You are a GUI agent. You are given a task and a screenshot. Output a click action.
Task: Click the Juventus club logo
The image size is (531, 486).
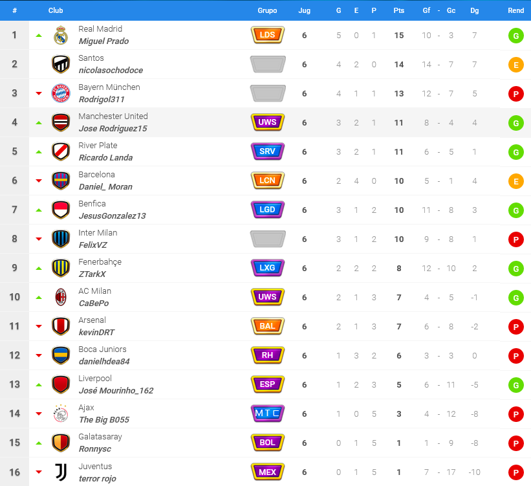[61, 472]
